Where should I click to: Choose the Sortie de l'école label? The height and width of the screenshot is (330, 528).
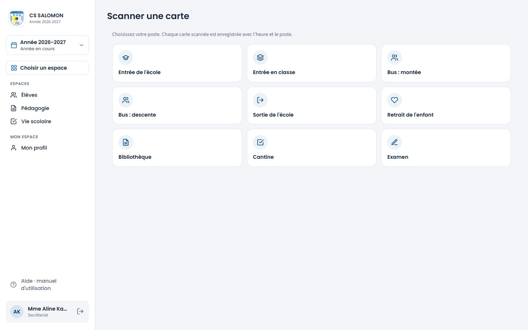(273, 115)
